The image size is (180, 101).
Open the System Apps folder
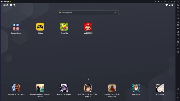coord(16,27)
